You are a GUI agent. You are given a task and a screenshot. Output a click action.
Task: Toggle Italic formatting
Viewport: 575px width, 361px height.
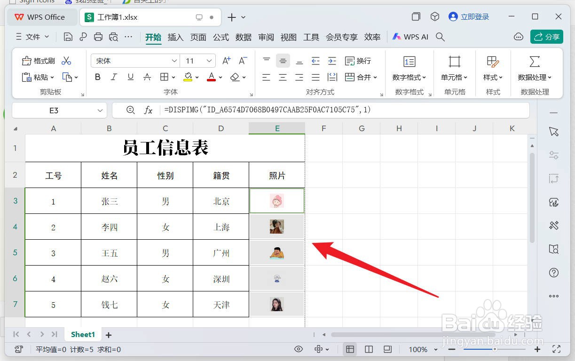tap(114, 77)
